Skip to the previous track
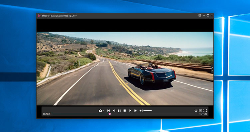The width and height of the screenshot is (250, 132). [x=109, y=110]
